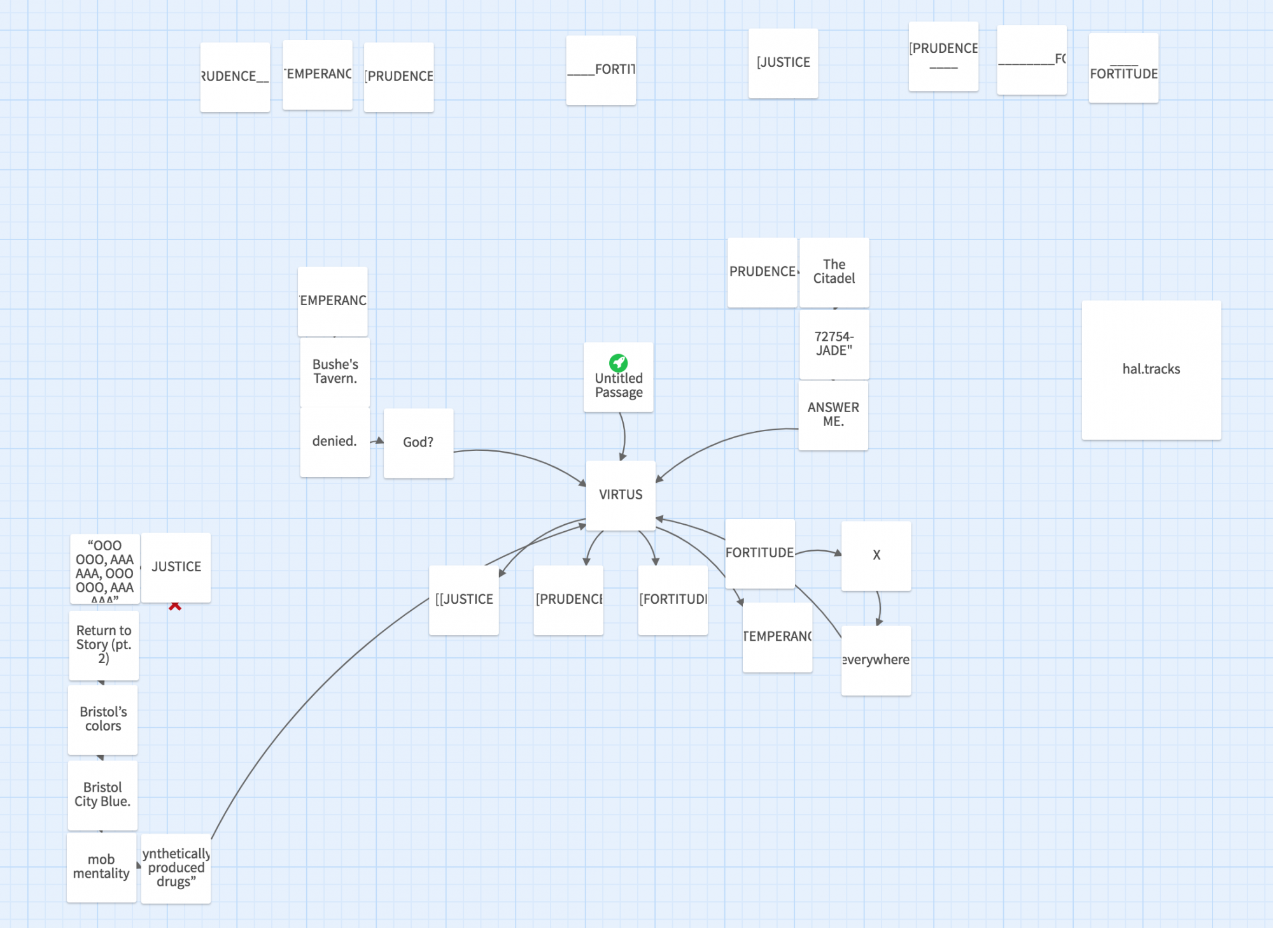Select the Bushe's Tavern passage
The image size is (1273, 928).
(x=335, y=373)
